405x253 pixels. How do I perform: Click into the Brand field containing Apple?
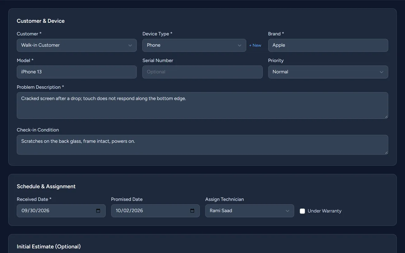click(x=328, y=45)
